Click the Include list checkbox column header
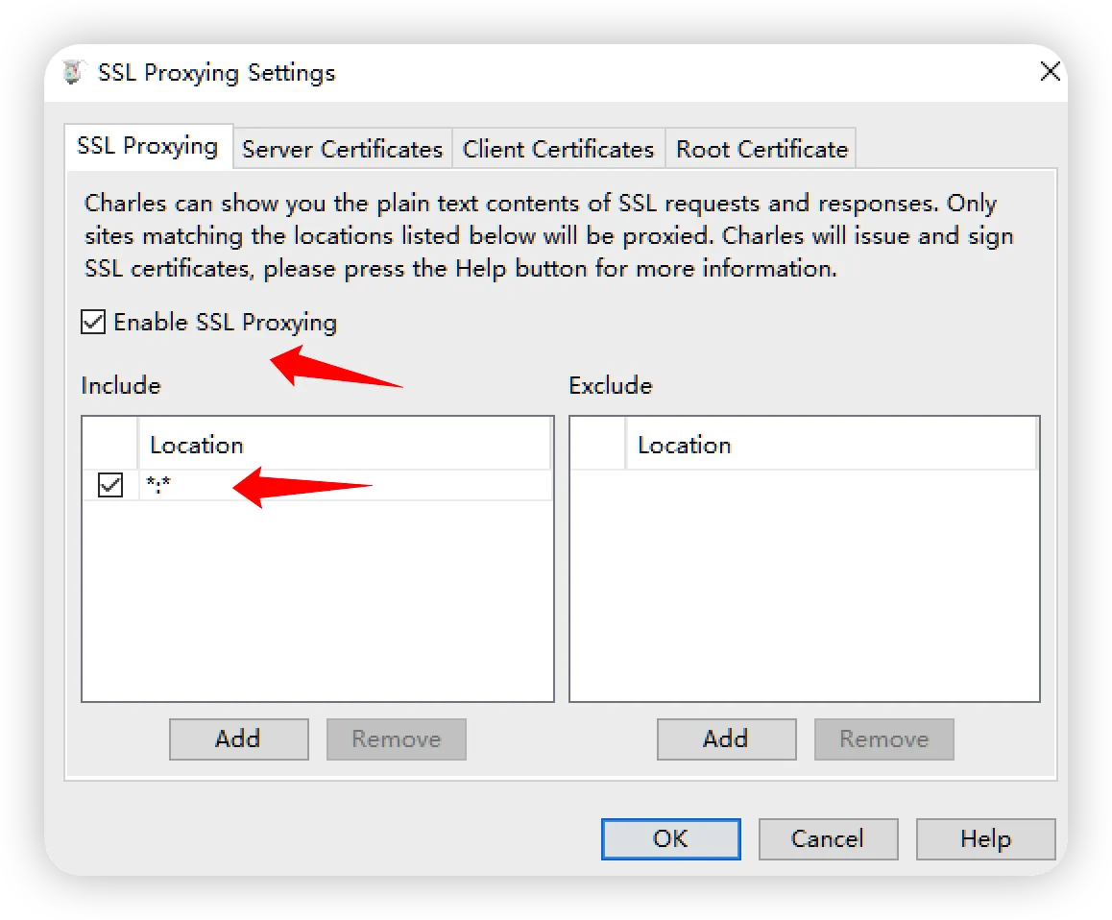Viewport: 1112px width, 920px height. click(x=110, y=445)
